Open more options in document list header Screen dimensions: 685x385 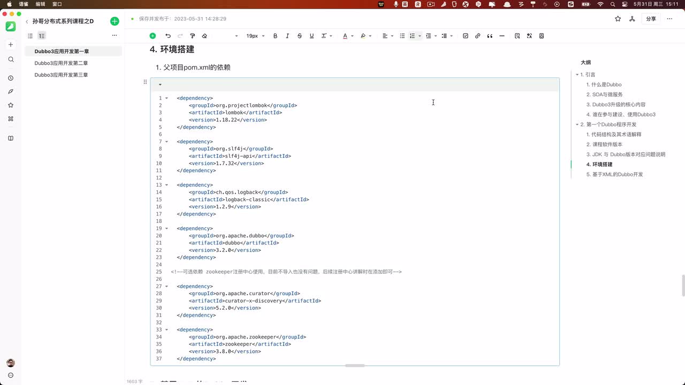[x=114, y=36]
